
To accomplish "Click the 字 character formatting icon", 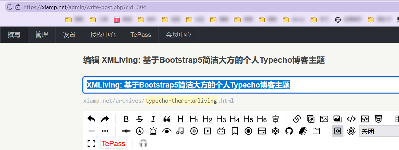I will pos(276,119).
